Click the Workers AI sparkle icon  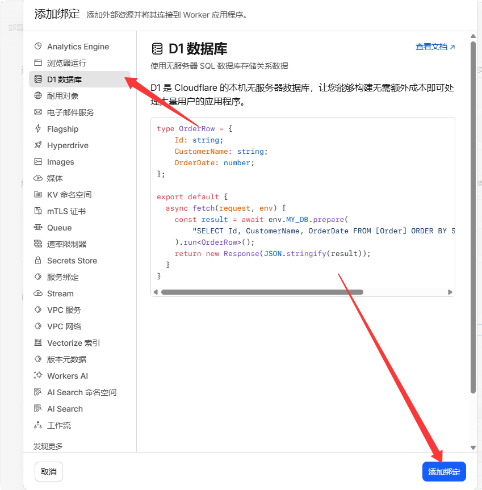pyautogui.click(x=38, y=375)
